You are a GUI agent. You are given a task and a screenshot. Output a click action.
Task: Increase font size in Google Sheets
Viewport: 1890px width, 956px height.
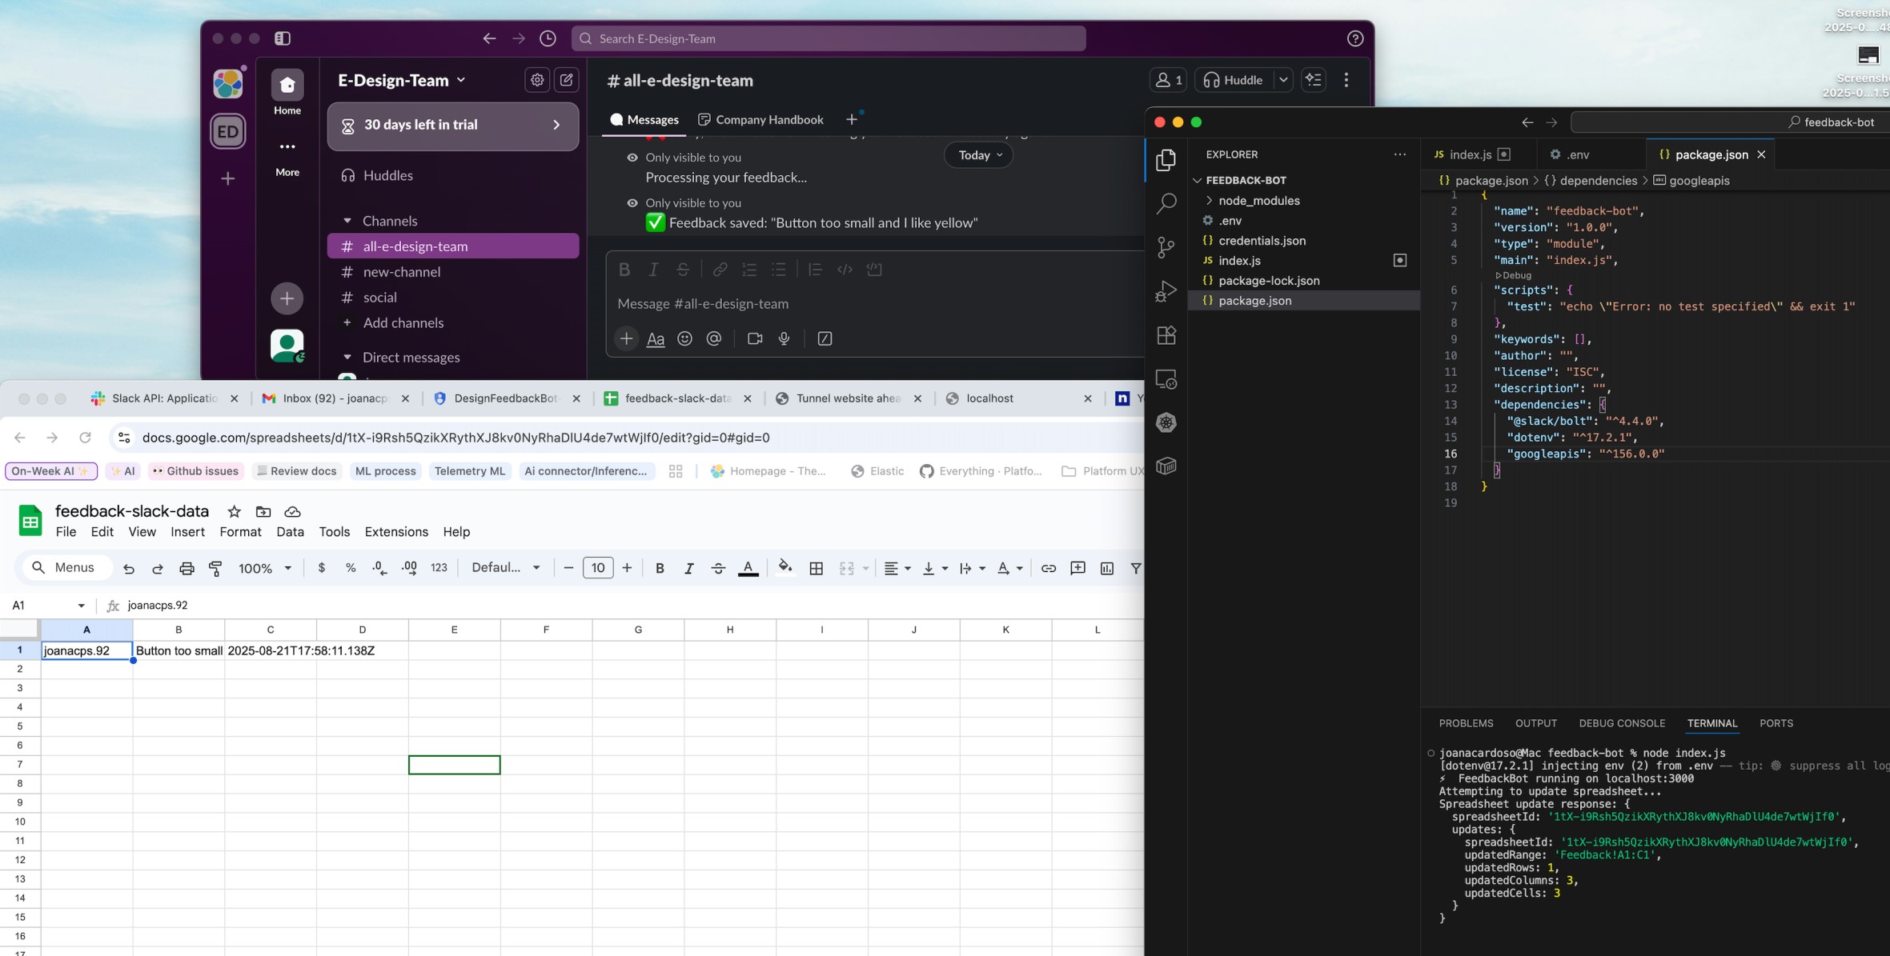pyautogui.click(x=627, y=568)
